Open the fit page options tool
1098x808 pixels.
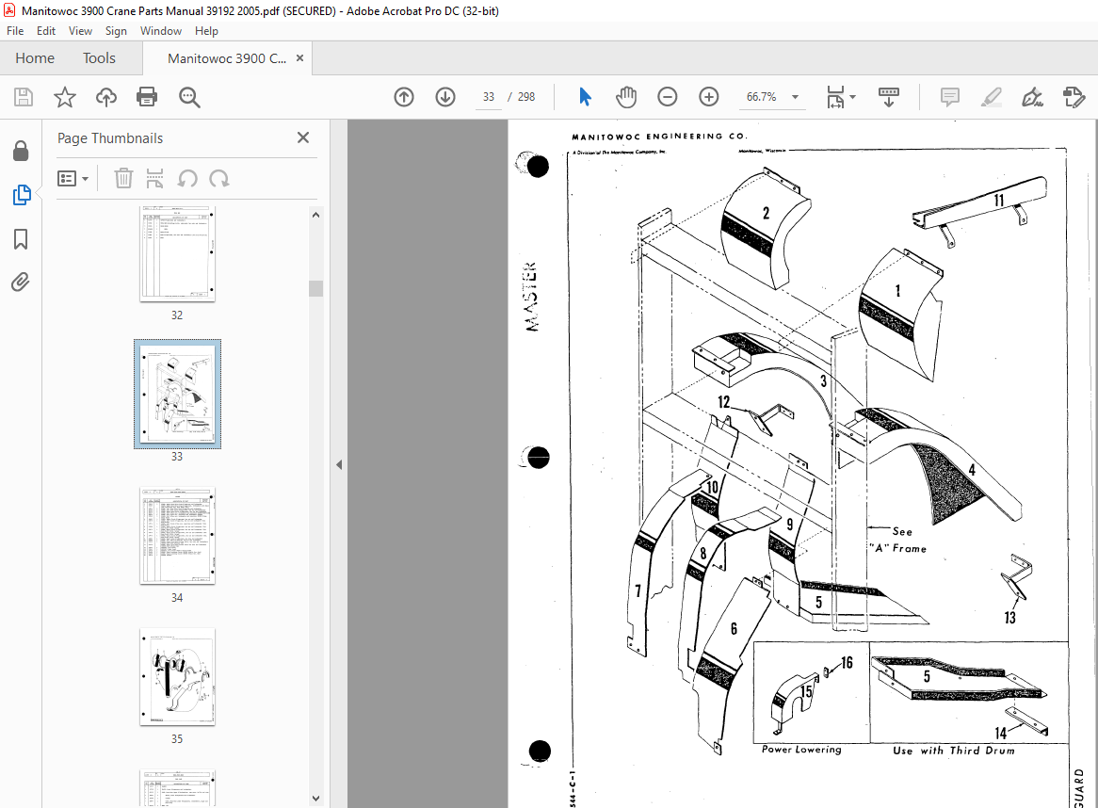click(835, 97)
